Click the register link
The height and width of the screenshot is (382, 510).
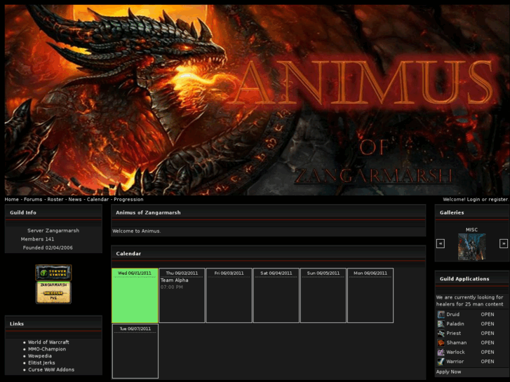[498, 199]
